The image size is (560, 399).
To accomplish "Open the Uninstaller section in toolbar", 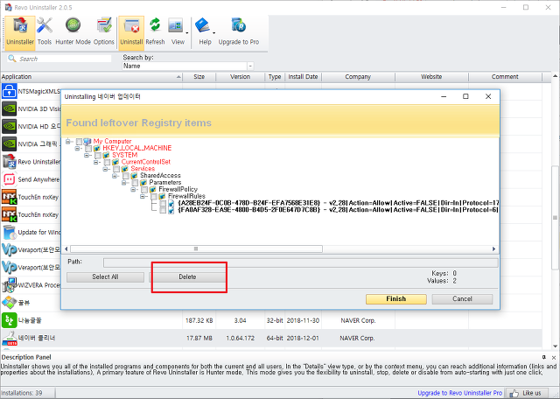I will pyautogui.click(x=20, y=32).
